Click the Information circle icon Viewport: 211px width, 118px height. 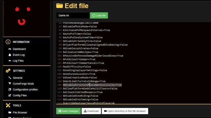[x=8, y=42]
